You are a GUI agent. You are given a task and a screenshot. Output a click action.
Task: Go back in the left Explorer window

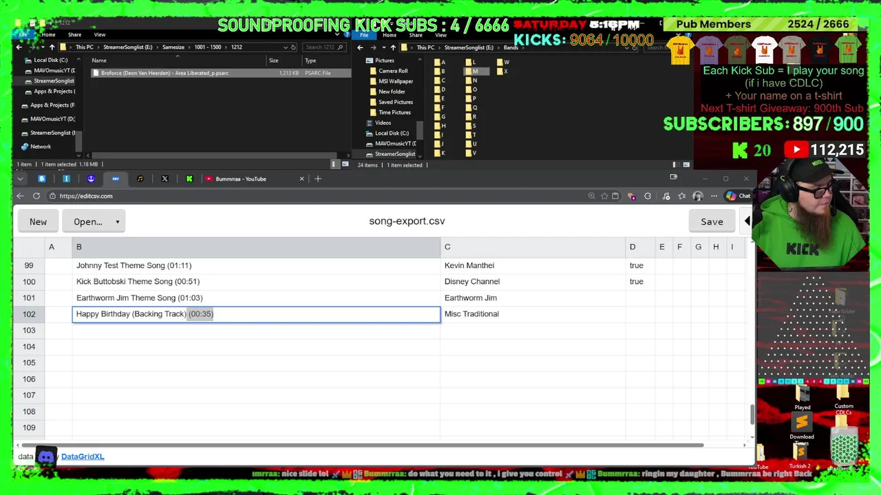click(x=19, y=47)
